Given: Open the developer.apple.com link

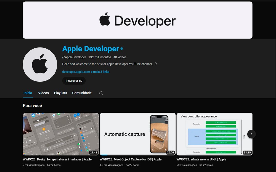Looking at the screenshot, I should [76, 72].
